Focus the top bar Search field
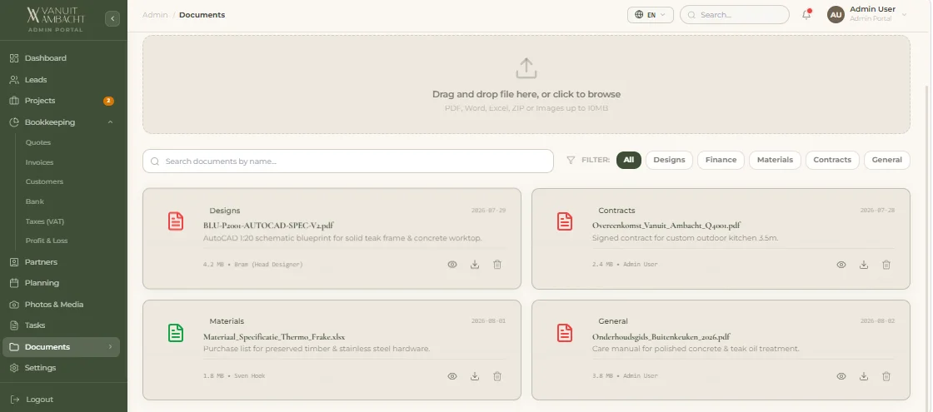Image resolution: width=933 pixels, height=412 pixels. click(735, 15)
